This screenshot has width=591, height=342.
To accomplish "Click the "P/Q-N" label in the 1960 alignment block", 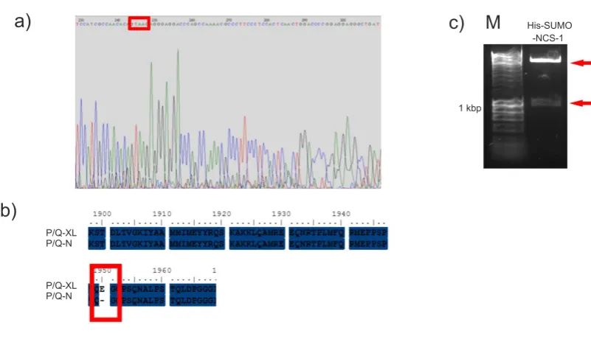I will point(59,296).
